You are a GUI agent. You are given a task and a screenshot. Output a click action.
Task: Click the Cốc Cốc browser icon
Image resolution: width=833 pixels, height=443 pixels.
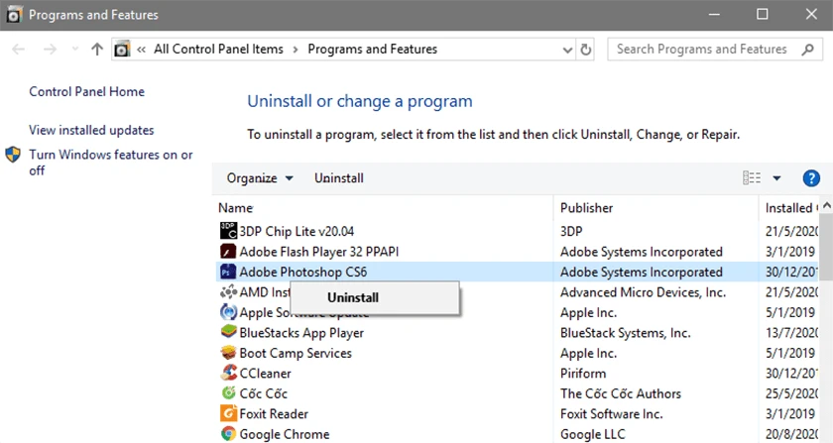click(228, 393)
